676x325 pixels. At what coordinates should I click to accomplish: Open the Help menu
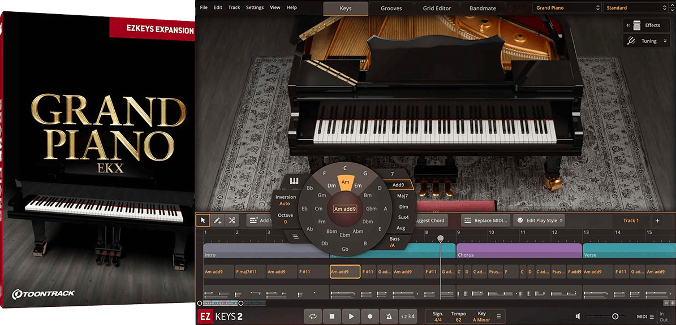coord(292,7)
